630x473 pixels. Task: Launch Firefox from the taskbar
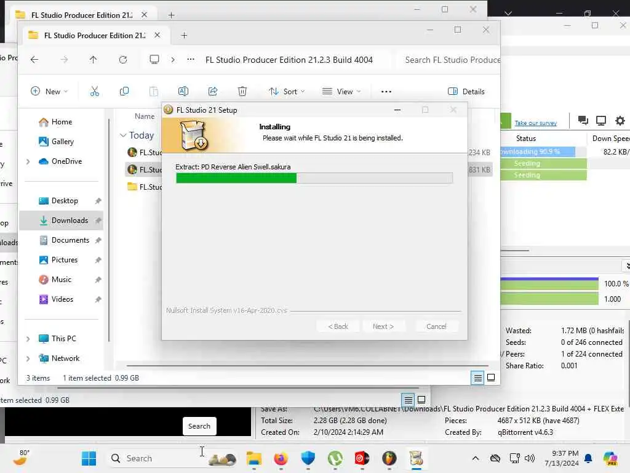[281, 458]
